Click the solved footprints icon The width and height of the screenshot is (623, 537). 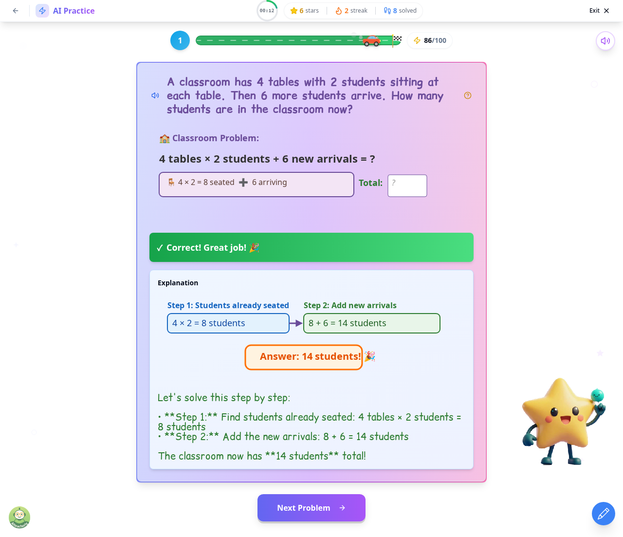pyautogui.click(x=387, y=11)
